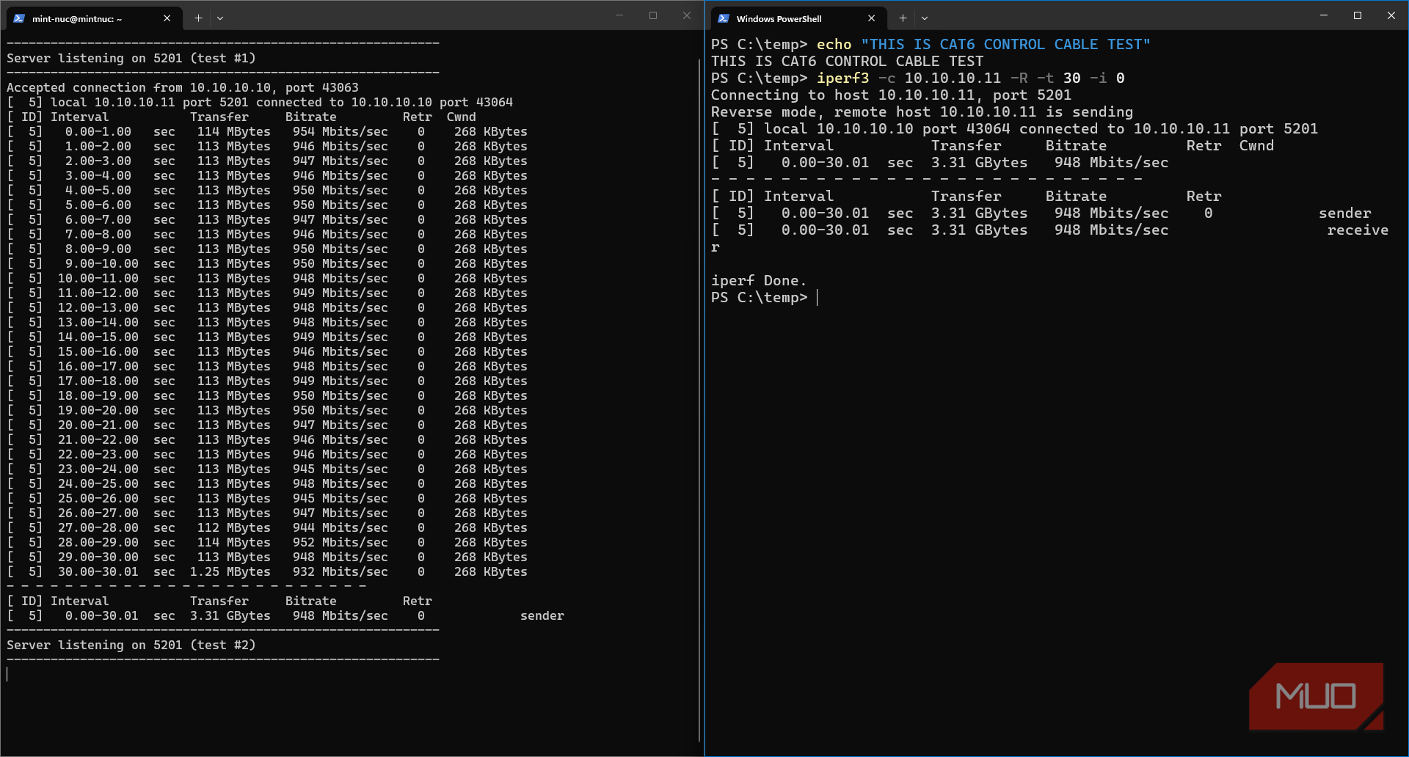Close the mint-nuc terminal window
1409x757 pixels.
[687, 15]
